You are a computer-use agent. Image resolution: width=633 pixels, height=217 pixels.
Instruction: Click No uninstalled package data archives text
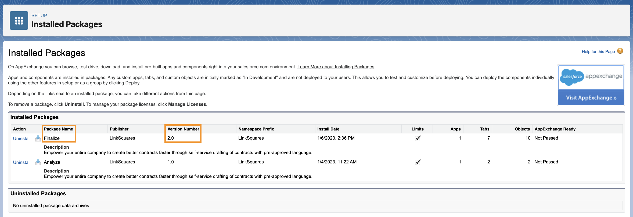pyautogui.click(x=51, y=205)
